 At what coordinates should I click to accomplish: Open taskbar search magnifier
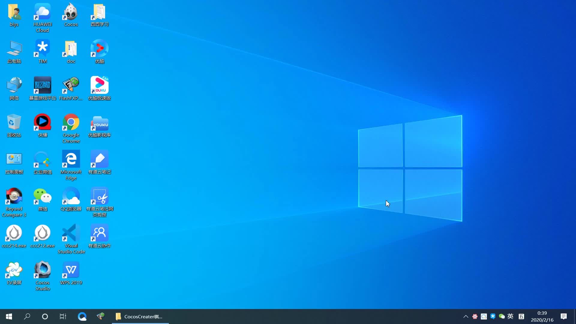click(27, 316)
